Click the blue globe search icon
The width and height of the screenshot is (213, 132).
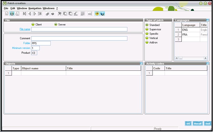click(x=103, y=14)
